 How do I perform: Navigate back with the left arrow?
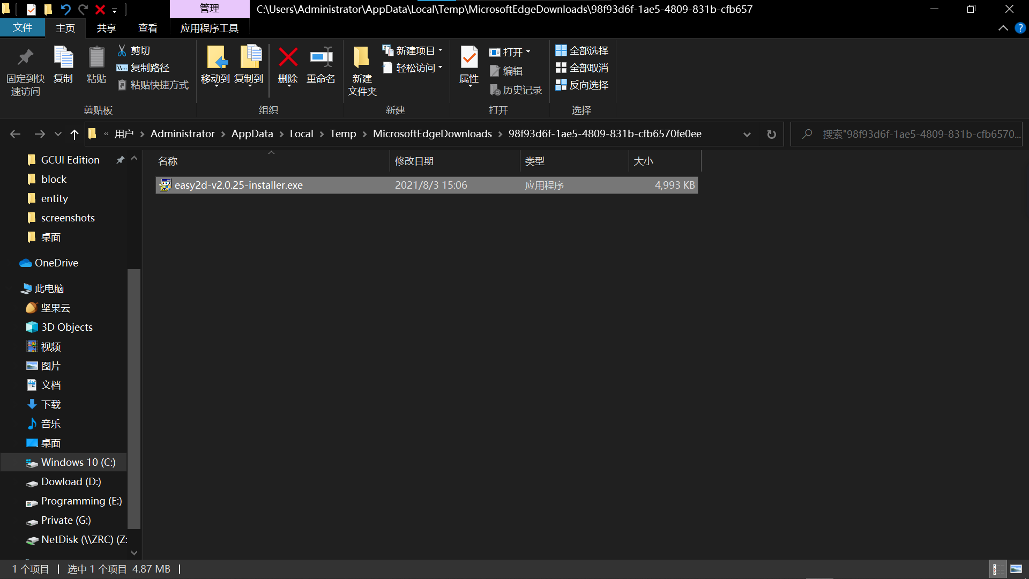[x=15, y=134]
